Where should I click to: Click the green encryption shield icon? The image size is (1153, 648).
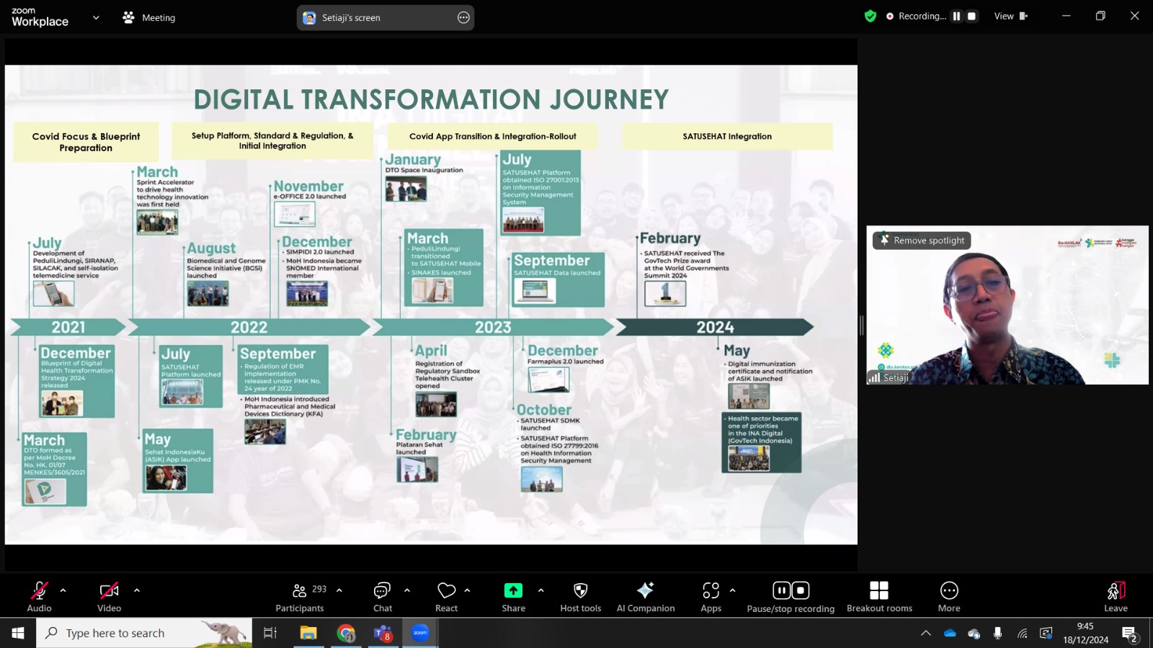coord(871,16)
